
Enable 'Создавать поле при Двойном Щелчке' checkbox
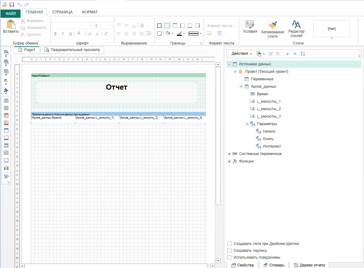(x=229, y=244)
